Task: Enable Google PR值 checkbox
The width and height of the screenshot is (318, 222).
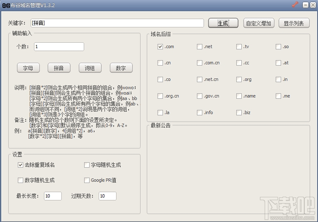Action: point(87,180)
